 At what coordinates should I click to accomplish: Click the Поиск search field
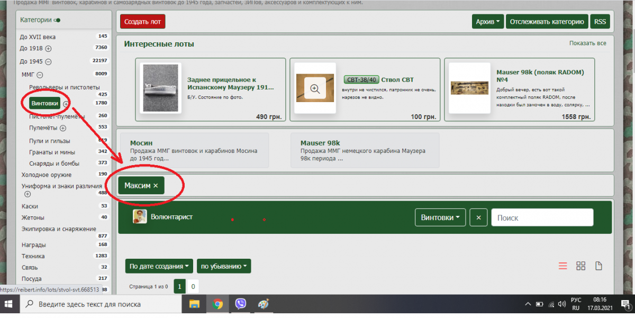point(542,217)
